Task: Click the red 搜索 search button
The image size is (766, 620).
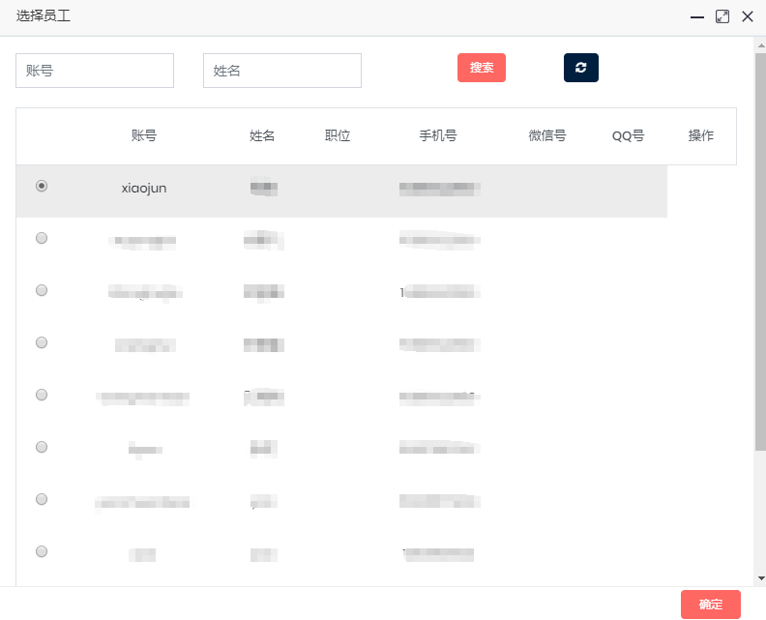Action: 481,68
